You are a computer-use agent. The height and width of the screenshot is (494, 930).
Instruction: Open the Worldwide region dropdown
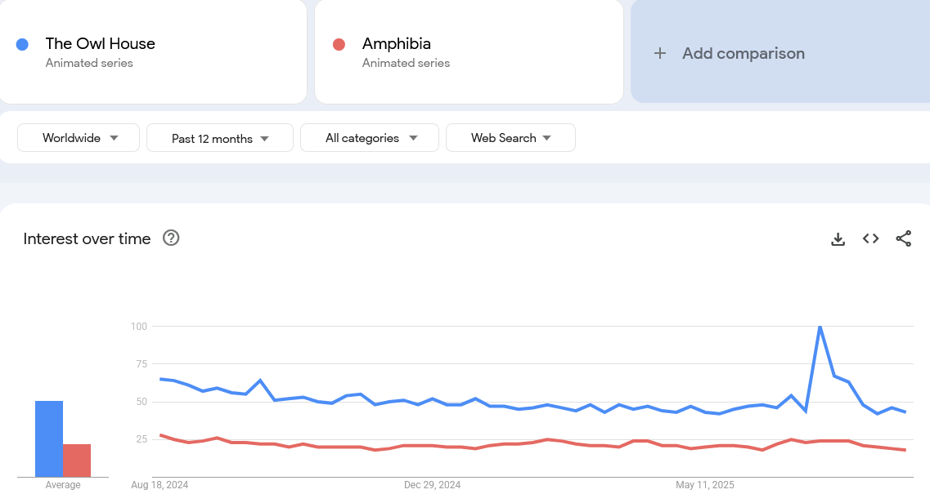(79, 138)
